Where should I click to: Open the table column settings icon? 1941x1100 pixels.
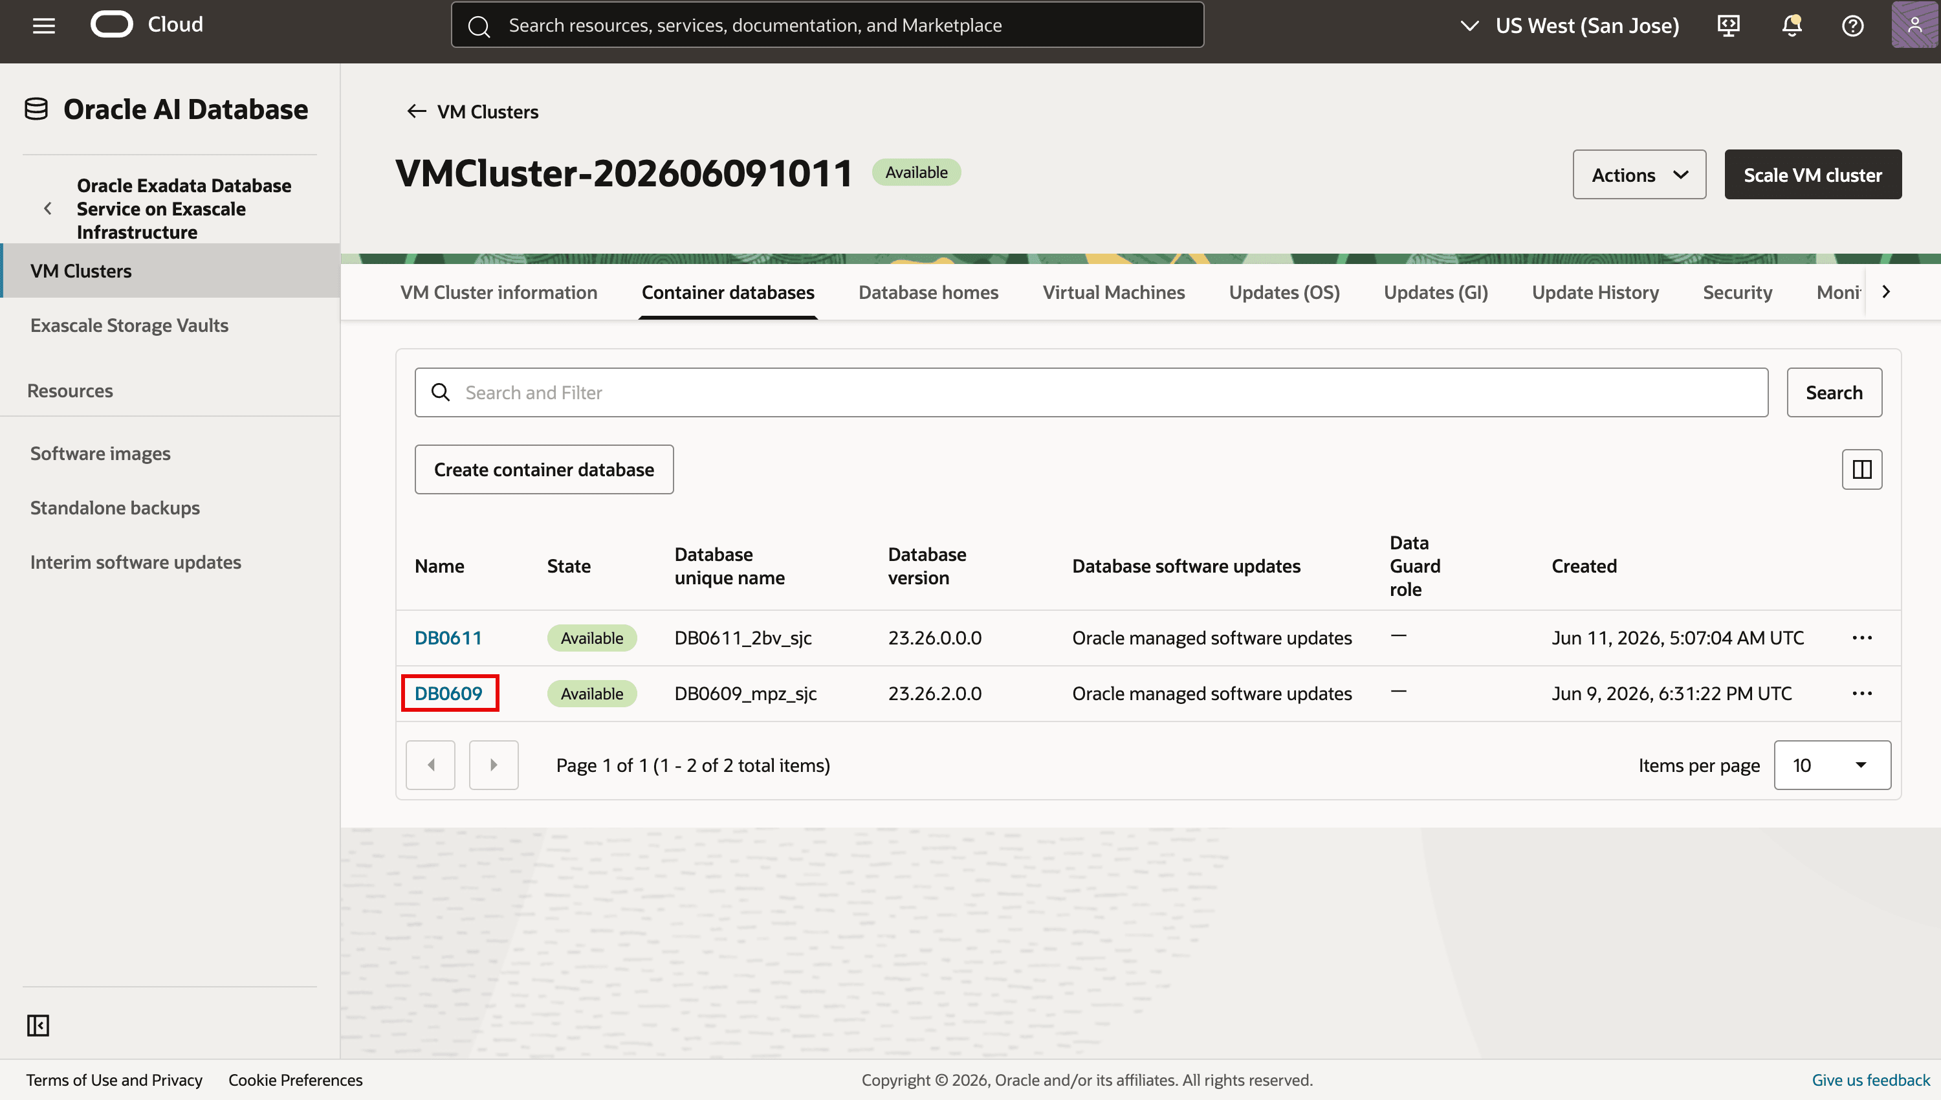click(x=1861, y=470)
